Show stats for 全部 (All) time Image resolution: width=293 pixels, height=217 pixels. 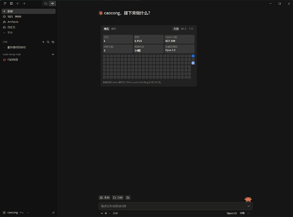[176, 29]
